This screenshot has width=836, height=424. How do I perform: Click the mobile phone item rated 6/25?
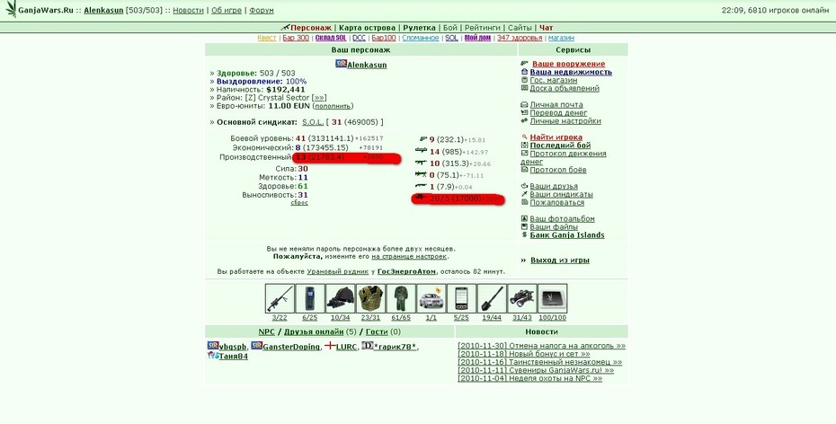(x=310, y=298)
